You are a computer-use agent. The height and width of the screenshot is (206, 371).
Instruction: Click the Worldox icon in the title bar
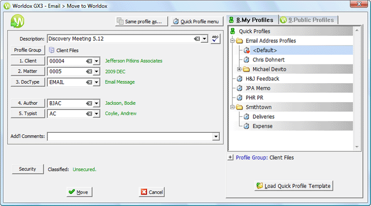[x=7, y=6]
